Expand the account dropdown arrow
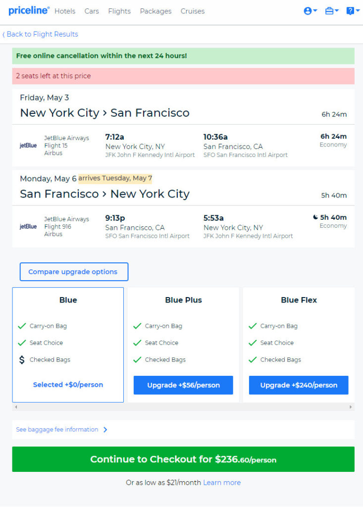 (315, 11)
